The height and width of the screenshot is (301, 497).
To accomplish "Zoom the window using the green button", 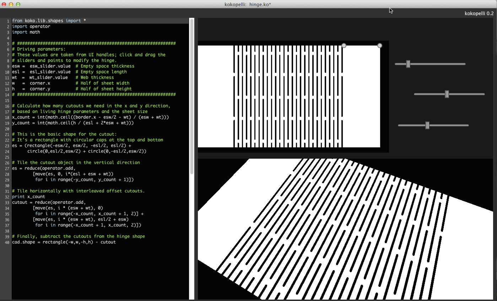I will pyautogui.click(x=18, y=4).
